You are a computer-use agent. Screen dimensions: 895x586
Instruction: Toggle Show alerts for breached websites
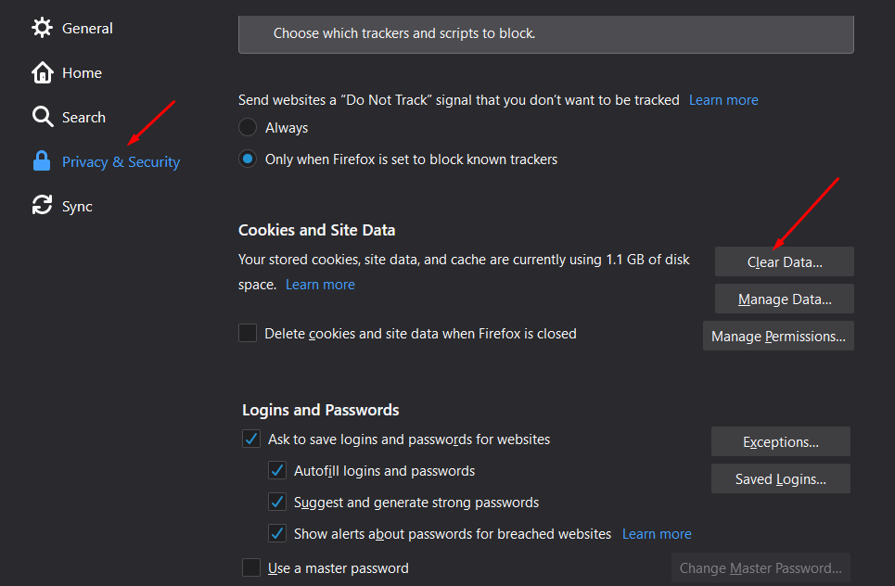[277, 533]
